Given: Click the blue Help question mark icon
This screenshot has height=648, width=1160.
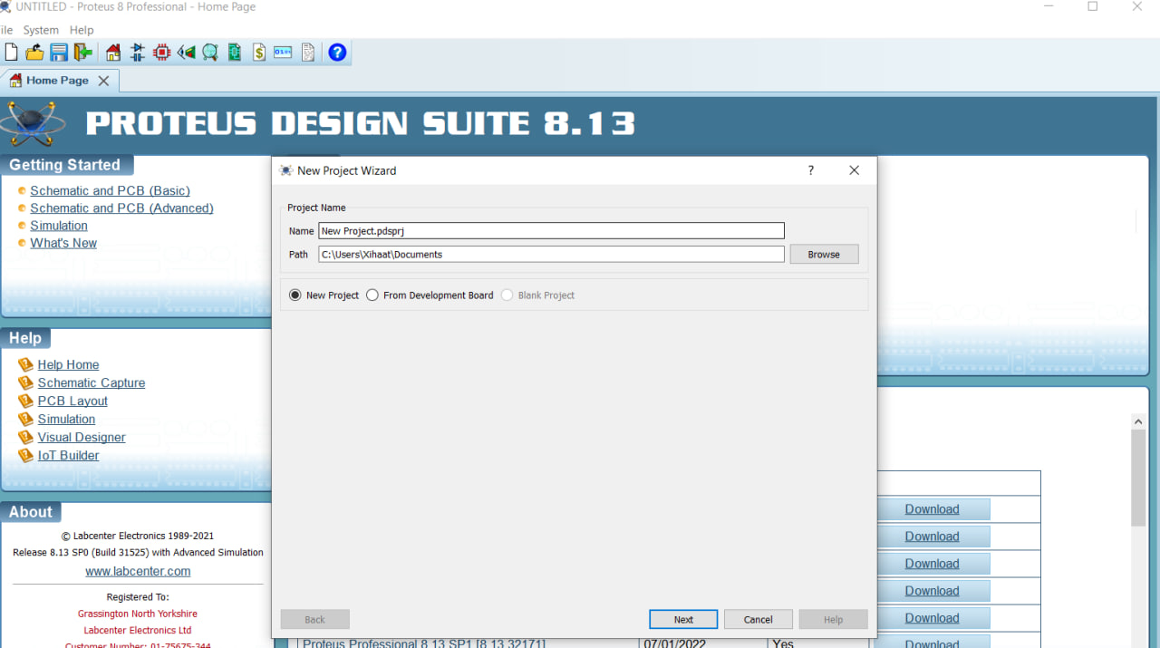Looking at the screenshot, I should click(x=337, y=53).
